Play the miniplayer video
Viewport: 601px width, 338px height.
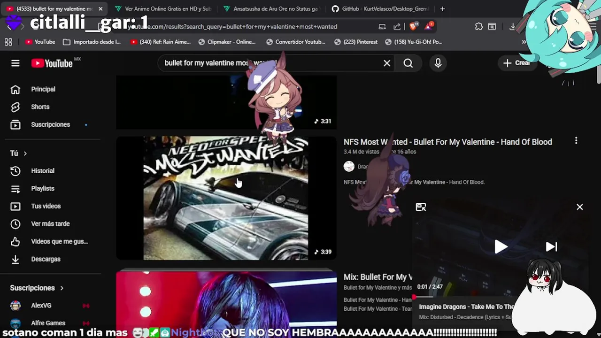(x=501, y=246)
